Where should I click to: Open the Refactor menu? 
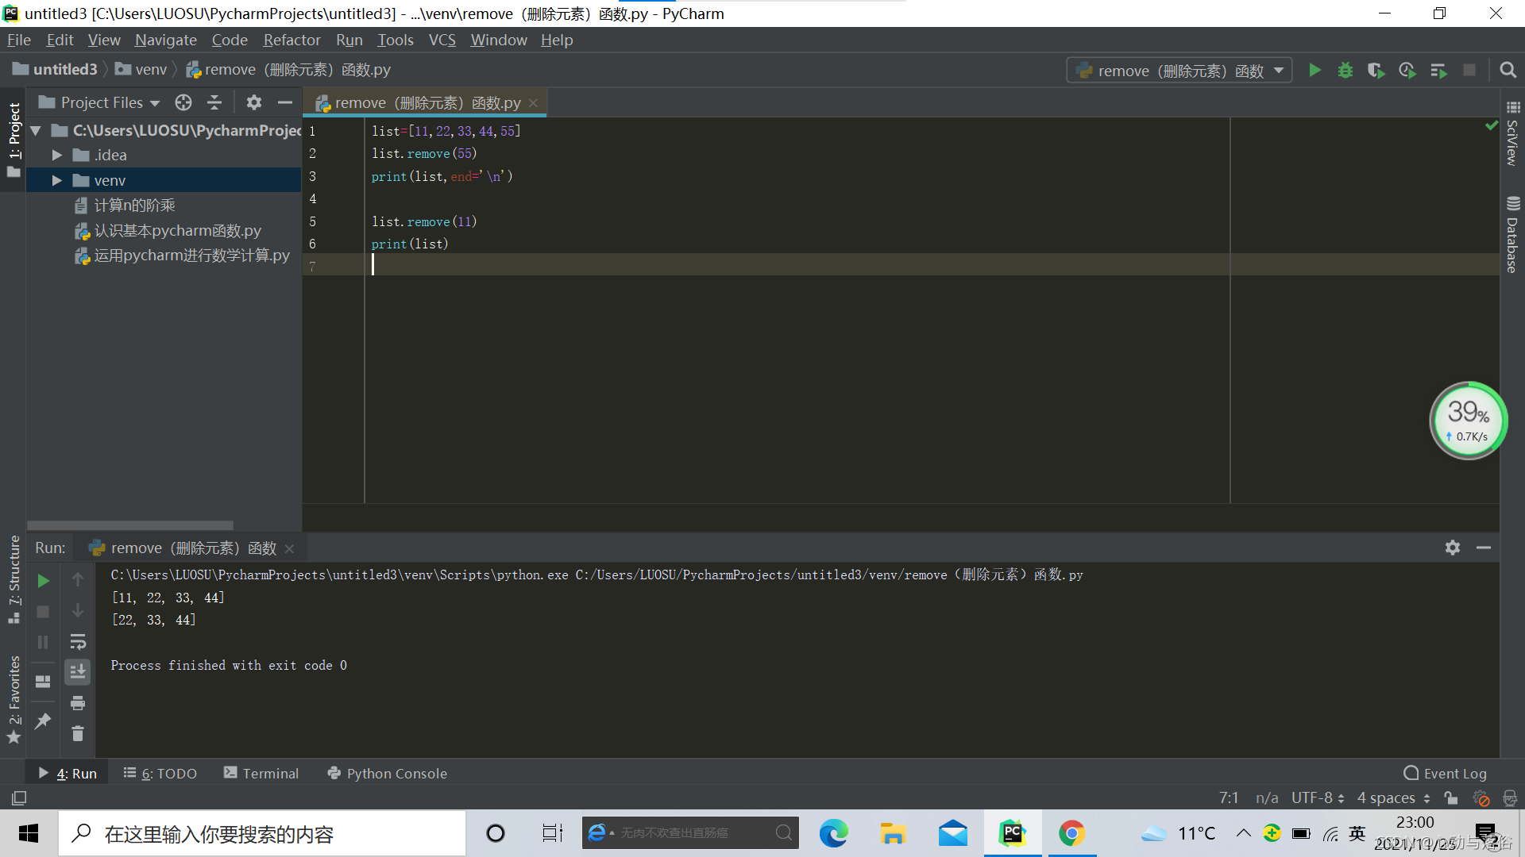click(291, 40)
